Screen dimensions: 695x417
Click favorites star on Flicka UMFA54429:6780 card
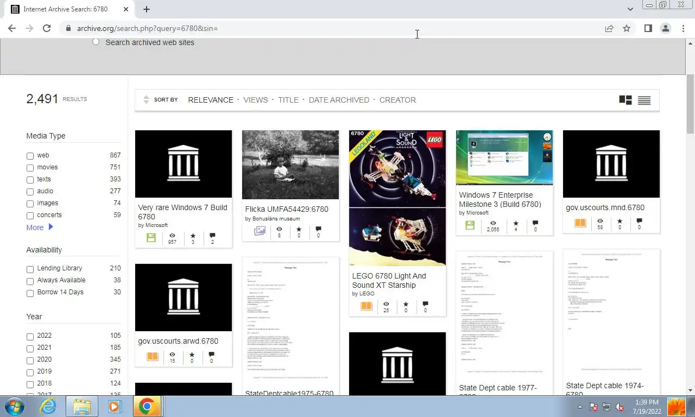(299, 229)
